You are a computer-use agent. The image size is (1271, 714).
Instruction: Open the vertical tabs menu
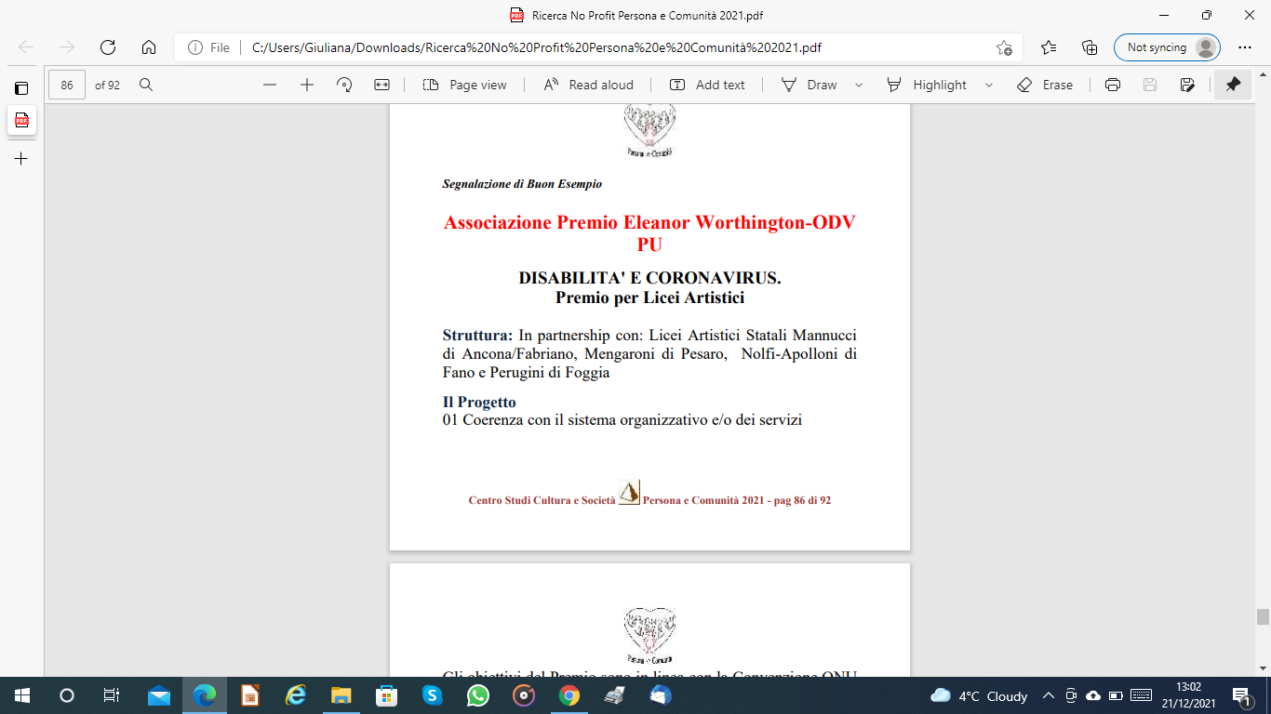click(21, 88)
